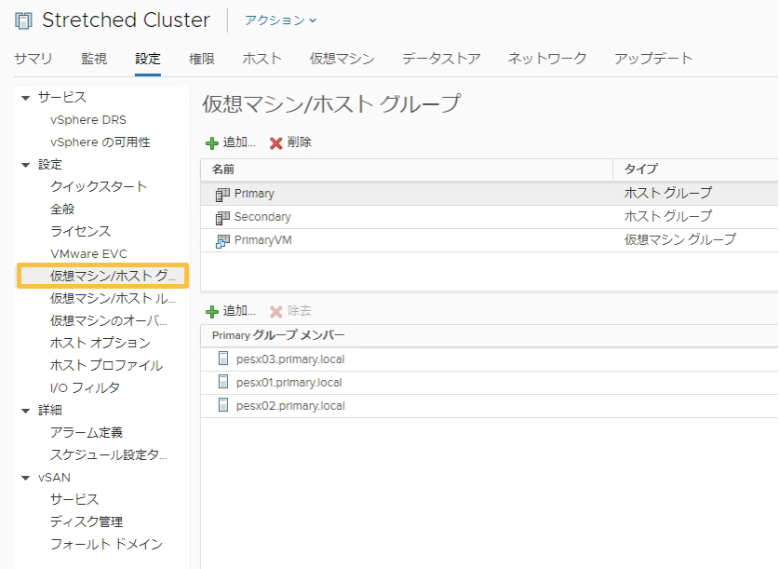Click the host icon for pesx03.primary.local

pyautogui.click(x=223, y=359)
